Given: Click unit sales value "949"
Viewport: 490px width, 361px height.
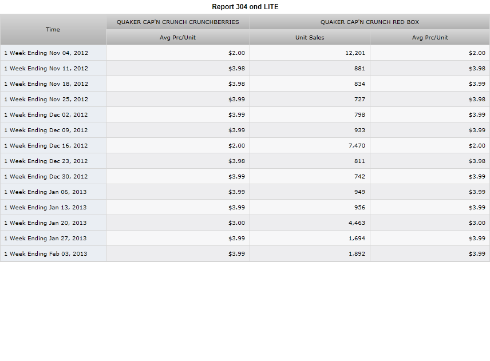Looking at the screenshot, I should click(359, 192).
